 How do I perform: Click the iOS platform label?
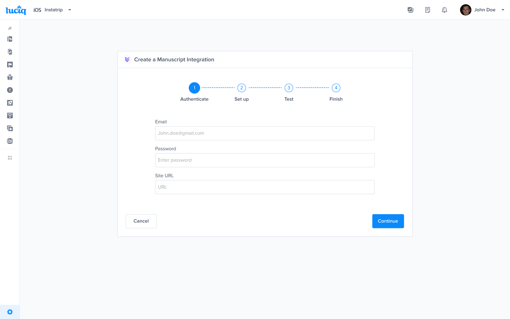tap(37, 10)
